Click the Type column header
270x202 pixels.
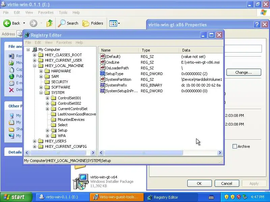[159, 50]
